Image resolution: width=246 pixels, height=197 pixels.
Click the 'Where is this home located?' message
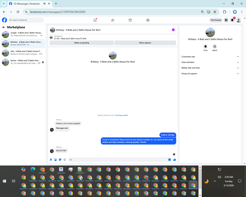(x=68, y=124)
